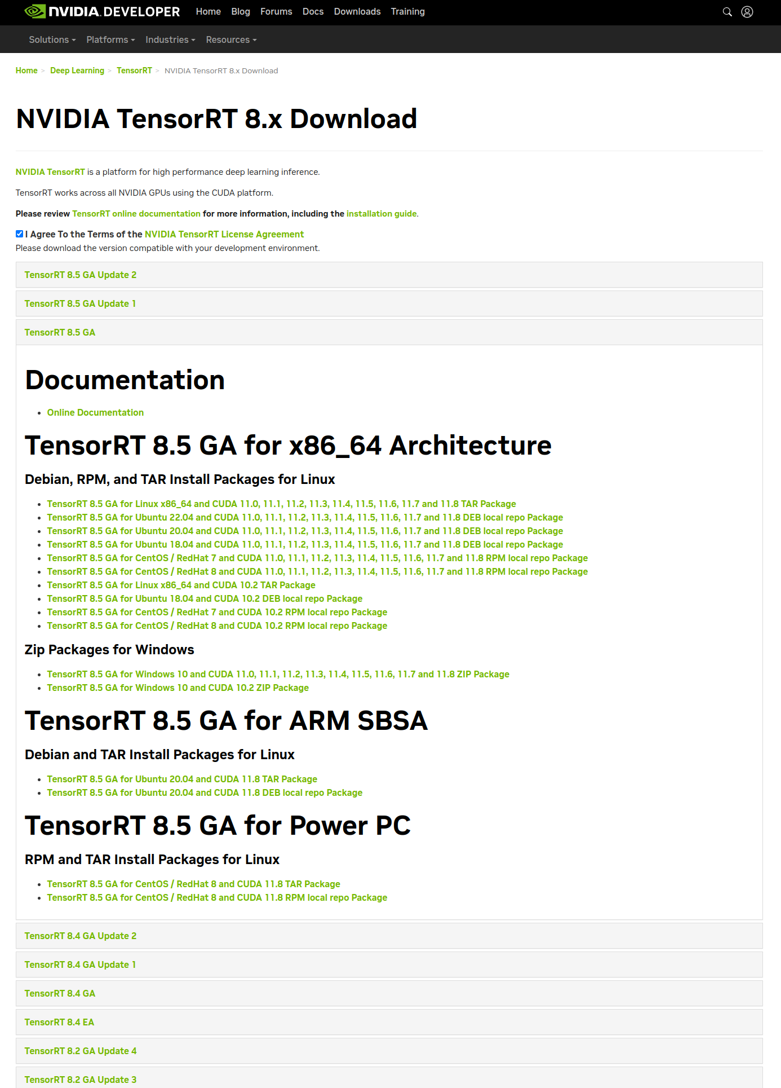Expand the Platforms dropdown menu
781x1088 pixels.
[110, 39]
